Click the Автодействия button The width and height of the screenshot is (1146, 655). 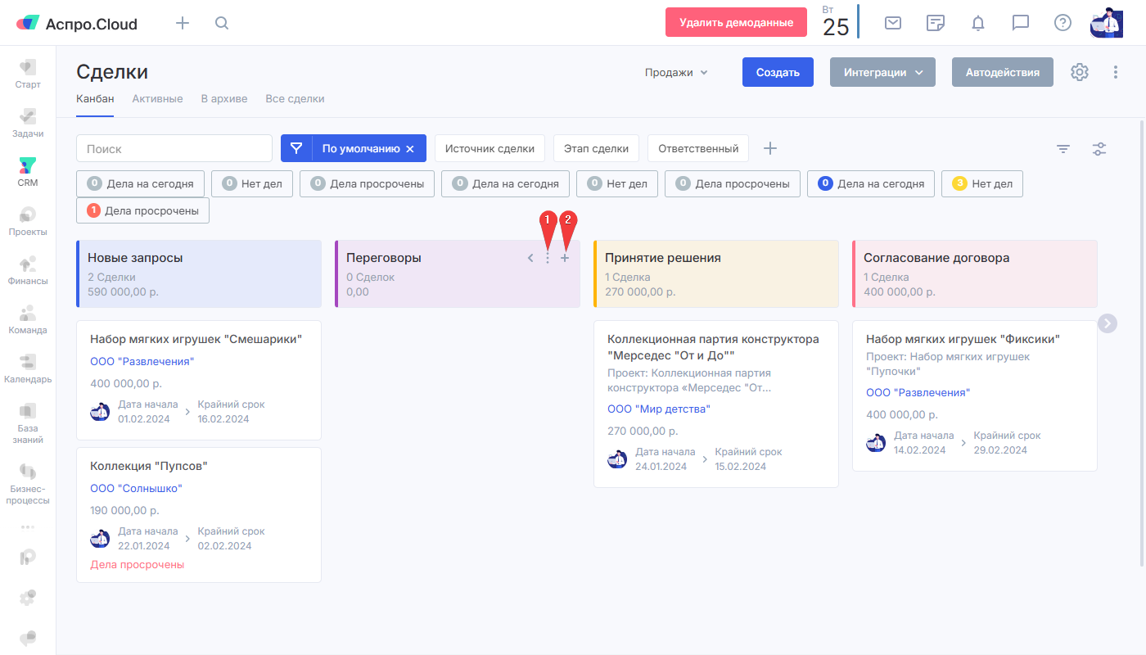pos(1002,72)
